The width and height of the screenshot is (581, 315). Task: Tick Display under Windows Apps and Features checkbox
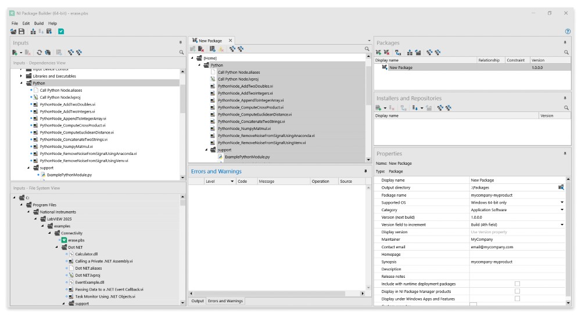(x=517, y=299)
